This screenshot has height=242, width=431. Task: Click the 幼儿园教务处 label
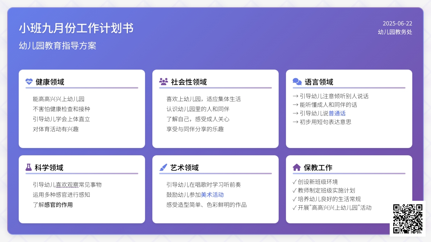pos(395,32)
